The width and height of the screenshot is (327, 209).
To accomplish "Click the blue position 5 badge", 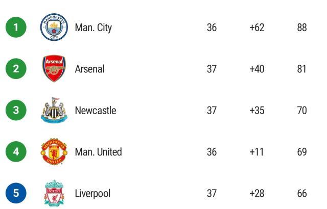I will coord(16,193).
